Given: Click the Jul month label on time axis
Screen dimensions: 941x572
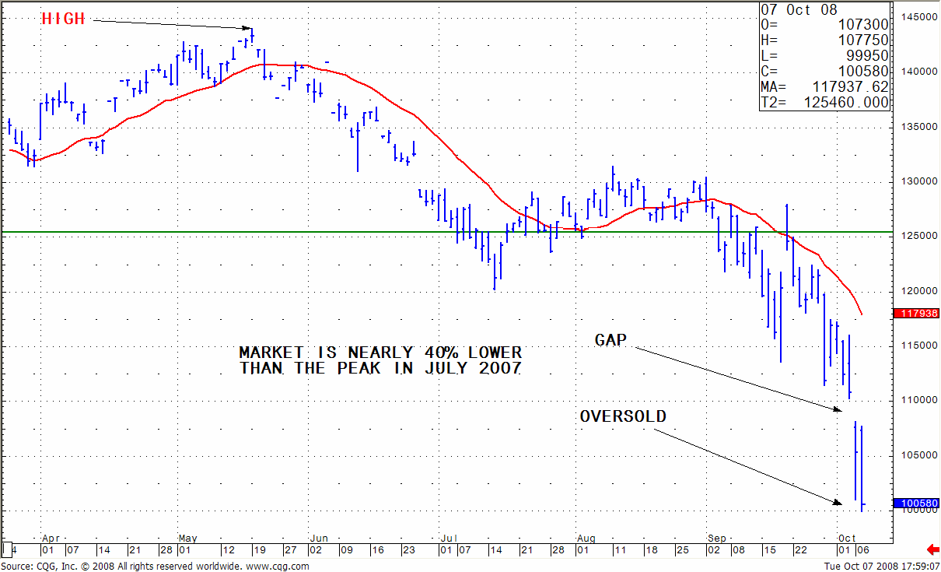Looking at the screenshot, I should (x=448, y=538).
